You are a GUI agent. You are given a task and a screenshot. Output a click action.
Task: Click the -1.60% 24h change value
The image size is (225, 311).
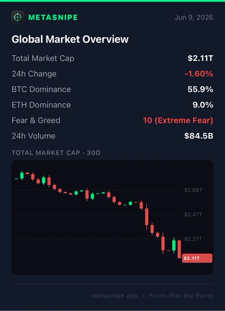[x=199, y=74]
